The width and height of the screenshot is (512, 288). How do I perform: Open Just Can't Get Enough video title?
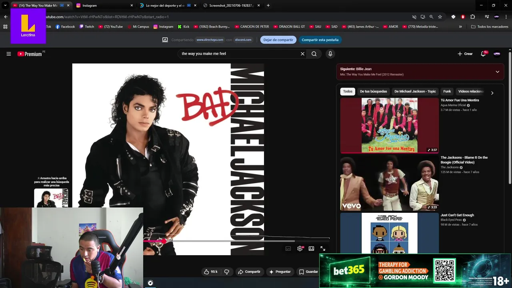tap(457, 215)
